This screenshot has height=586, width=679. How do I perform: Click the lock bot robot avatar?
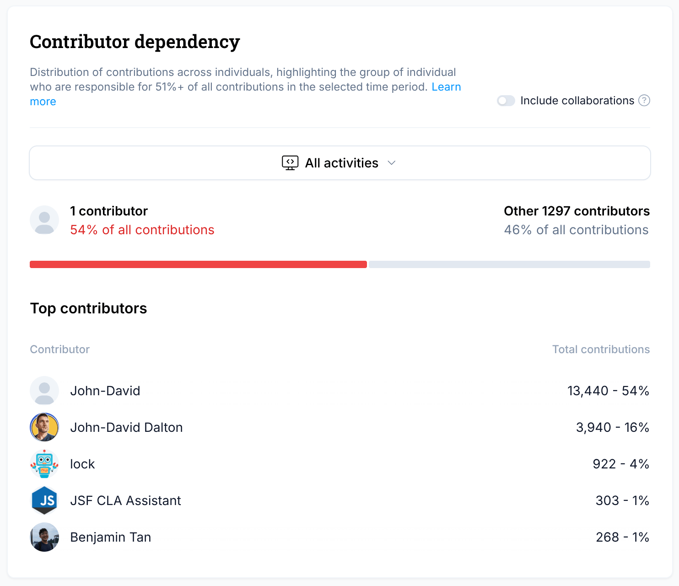[44, 464]
